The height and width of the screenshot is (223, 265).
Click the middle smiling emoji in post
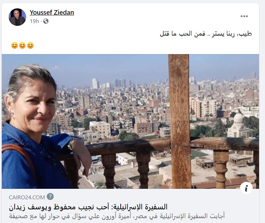coord(22,45)
